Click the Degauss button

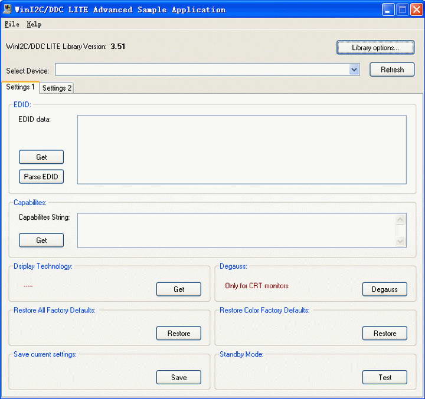click(385, 289)
